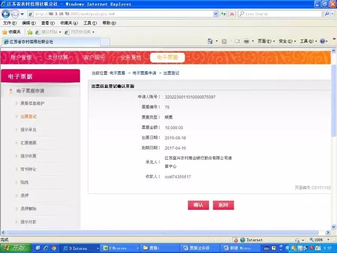This screenshot has height=253, width=337.
Task: Open the 工具 command bar dropdown
Action: click(x=308, y=41)
